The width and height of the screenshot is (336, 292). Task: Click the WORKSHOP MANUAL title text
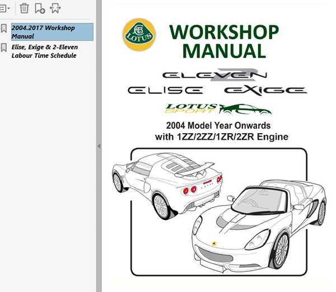pyautogui.click(x=224, y=41)
